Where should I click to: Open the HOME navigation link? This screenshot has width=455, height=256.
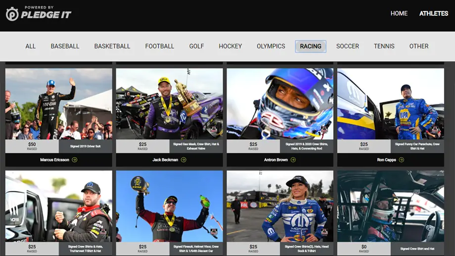coord(399,13)
